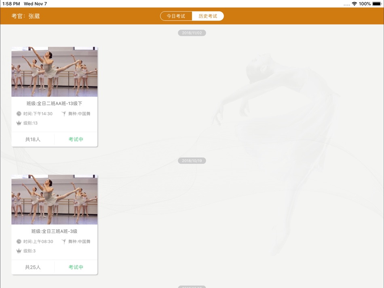Image resolution: width=384 pixels, height=288 pixels.
Task: Tap the 共18人 student count
Action: [x=33, y=140]
